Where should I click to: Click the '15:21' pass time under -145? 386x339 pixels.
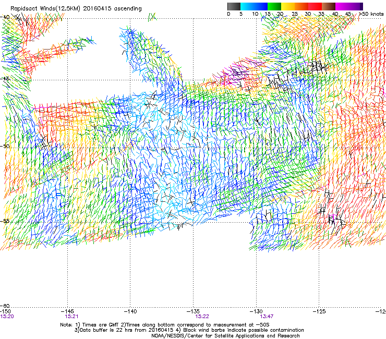click(71, 317)
